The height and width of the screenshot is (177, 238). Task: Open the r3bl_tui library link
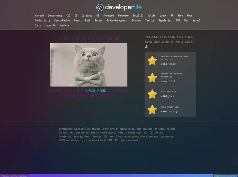[x=167, y=96]
